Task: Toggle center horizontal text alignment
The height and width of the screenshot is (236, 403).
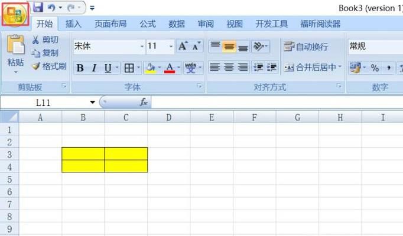Action: click(229, 67)
